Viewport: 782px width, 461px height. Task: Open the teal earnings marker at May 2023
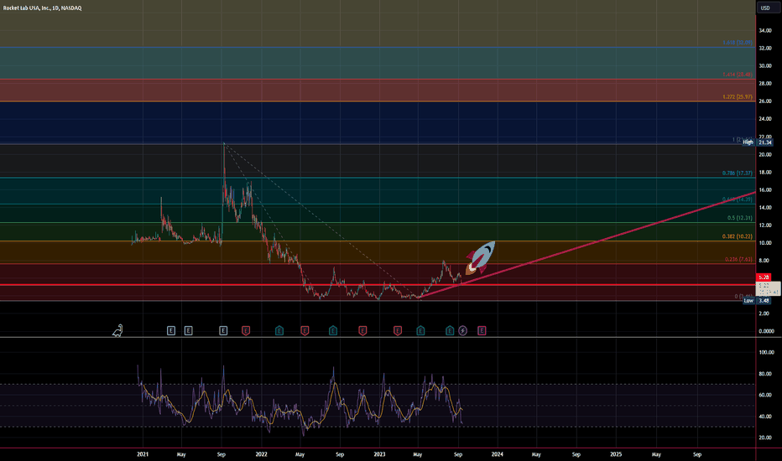click(420, 330)
